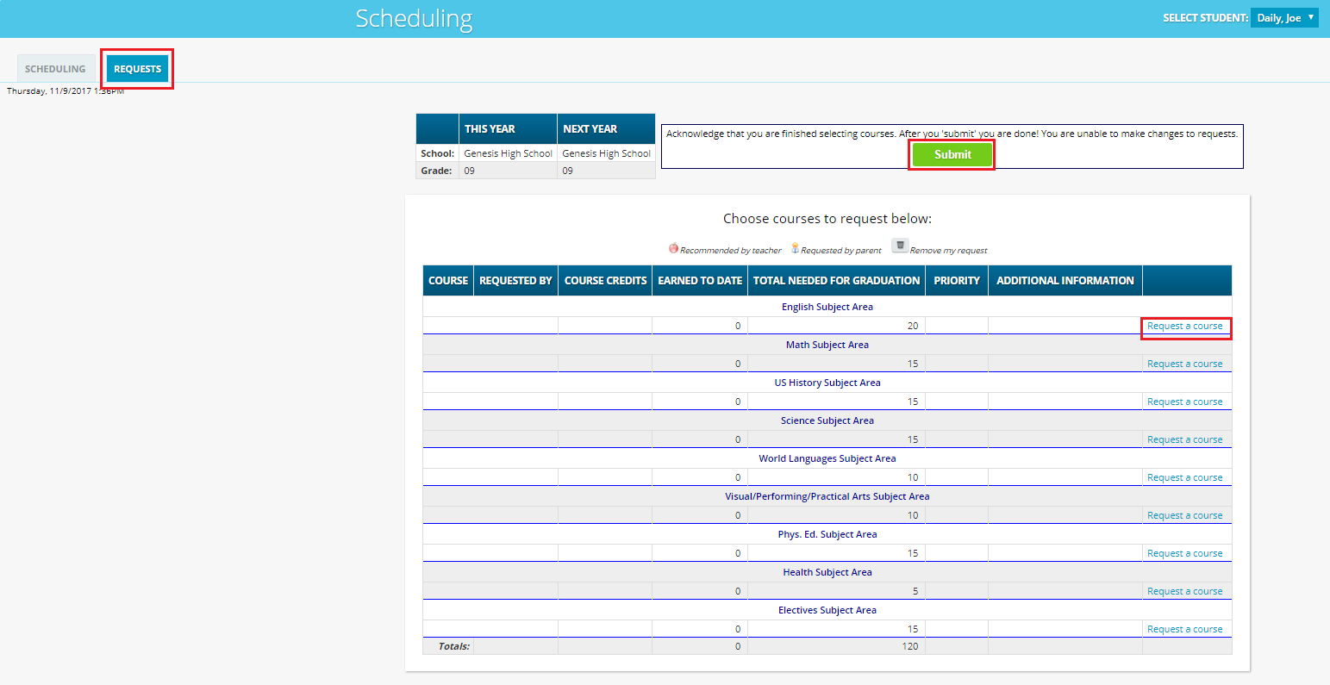This screenshot has height=685, width=1330.
Task: Request a Phys. Ed. course
Action: [x=1185, y=552]
